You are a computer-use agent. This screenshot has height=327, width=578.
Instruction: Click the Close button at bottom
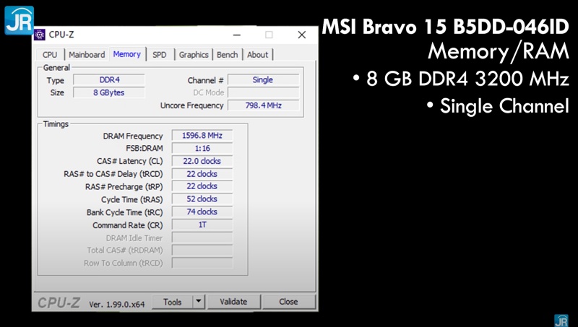click(x=288, y=302)
